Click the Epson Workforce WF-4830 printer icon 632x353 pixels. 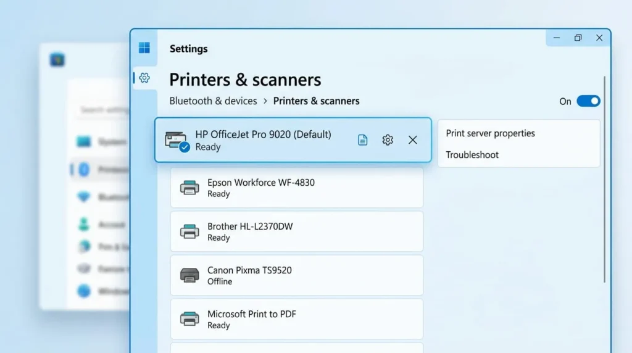[189, 188]
